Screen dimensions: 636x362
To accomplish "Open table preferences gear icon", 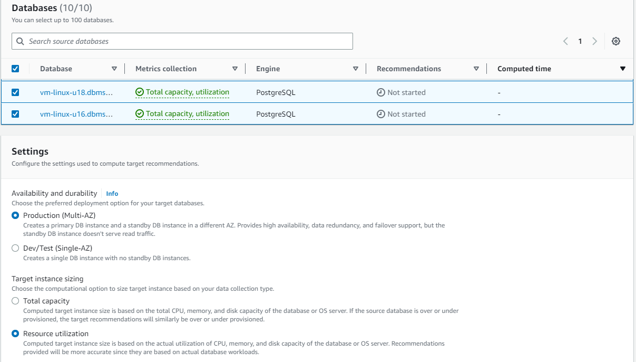I will [x=615, y=41].
